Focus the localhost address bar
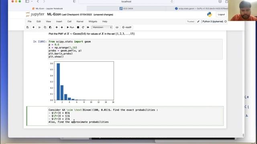 [x=126, y=2]
